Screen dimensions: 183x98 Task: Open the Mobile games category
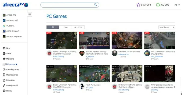point(12,75)
